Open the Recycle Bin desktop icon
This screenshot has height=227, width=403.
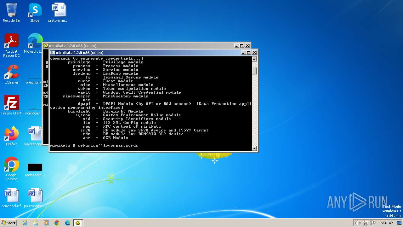11,13
